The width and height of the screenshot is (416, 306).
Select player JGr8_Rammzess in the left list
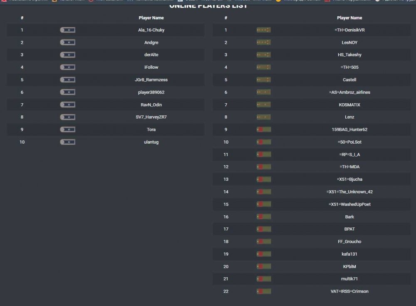tap(151, 80)
